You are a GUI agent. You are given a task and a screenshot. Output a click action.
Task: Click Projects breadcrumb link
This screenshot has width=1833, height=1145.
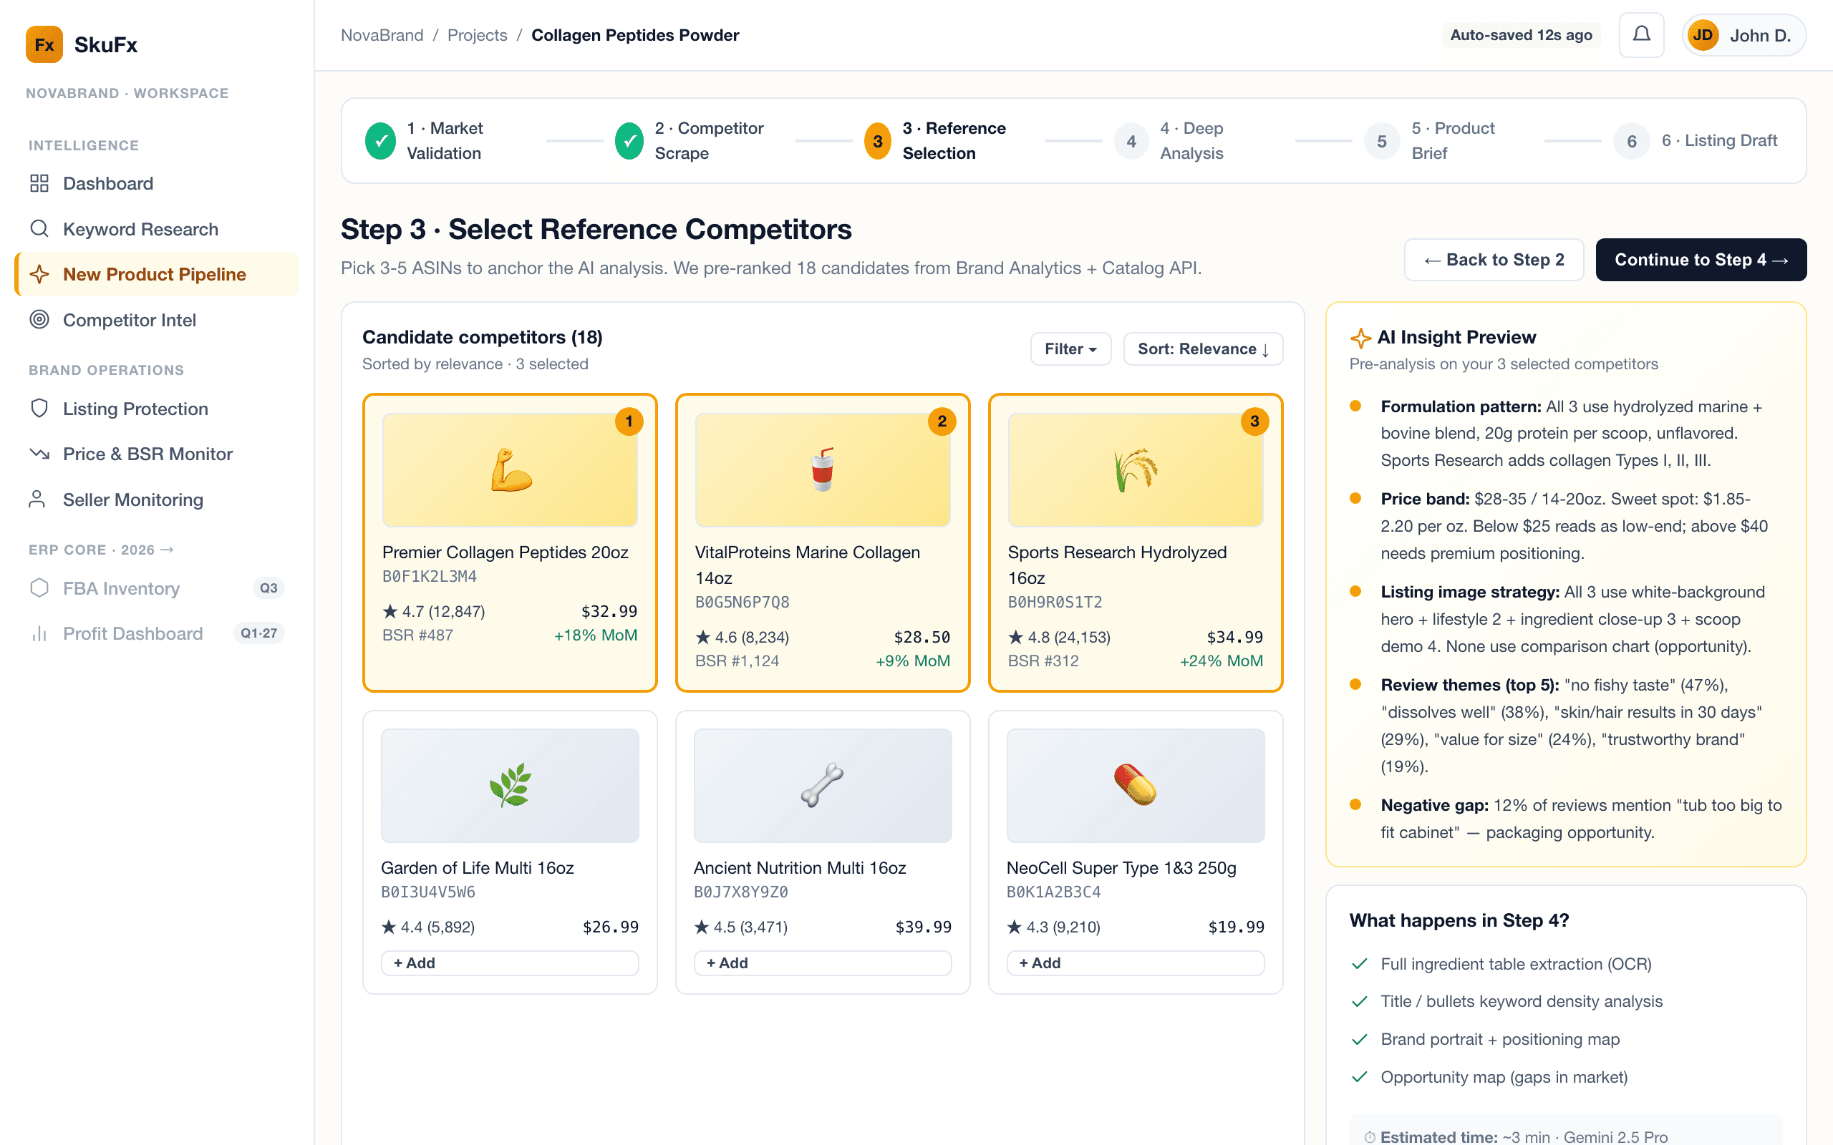[x=477, y=35]
